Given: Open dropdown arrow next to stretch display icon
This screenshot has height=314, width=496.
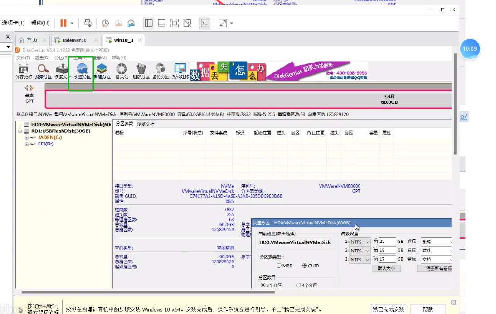Looking at the screenshot, I should tap(232, 23).
